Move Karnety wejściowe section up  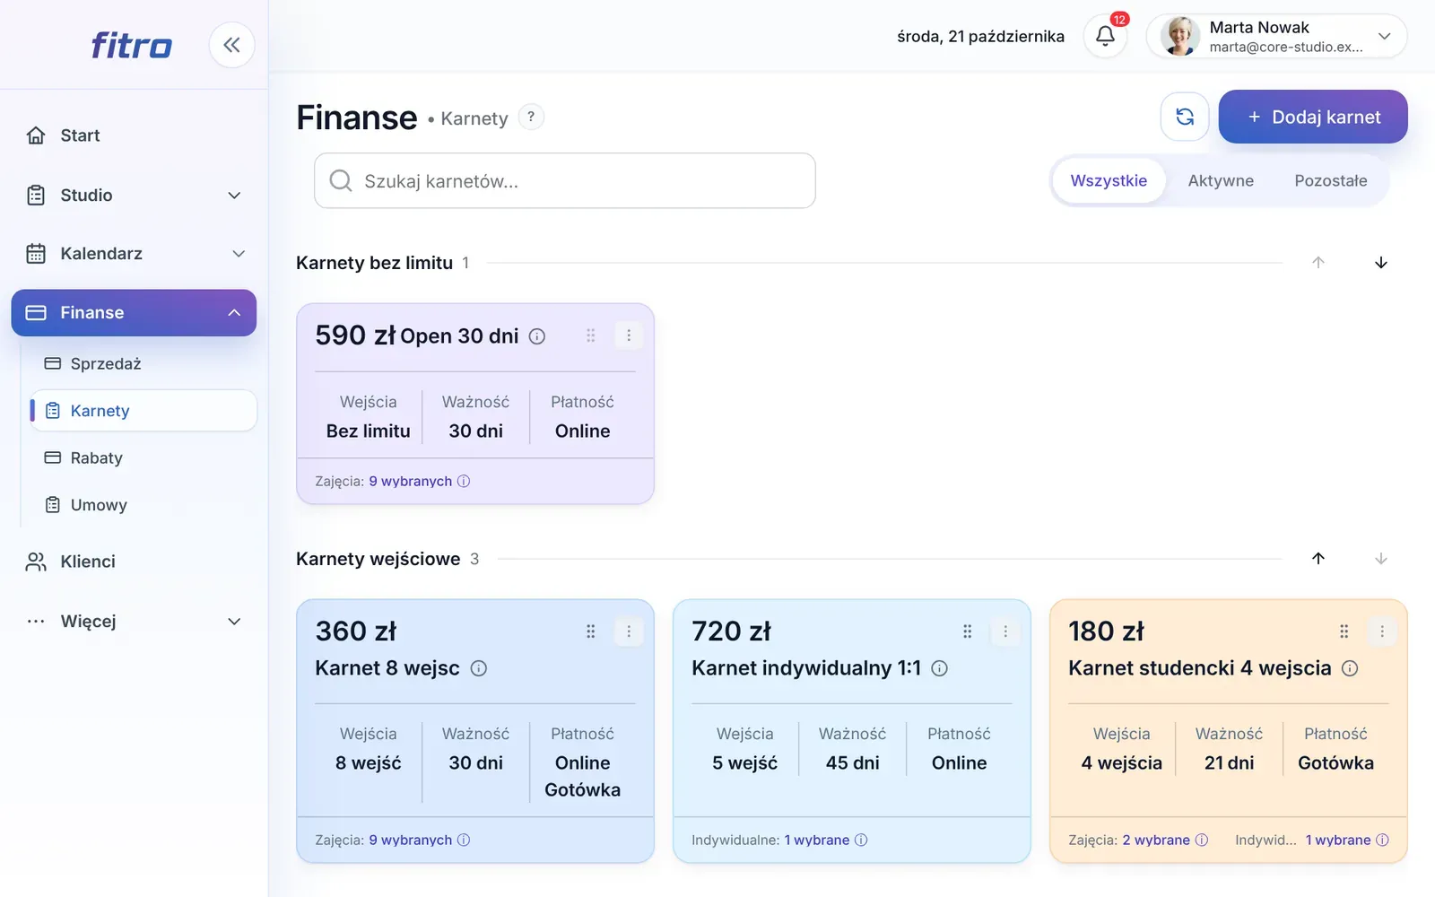point(1318,559)
